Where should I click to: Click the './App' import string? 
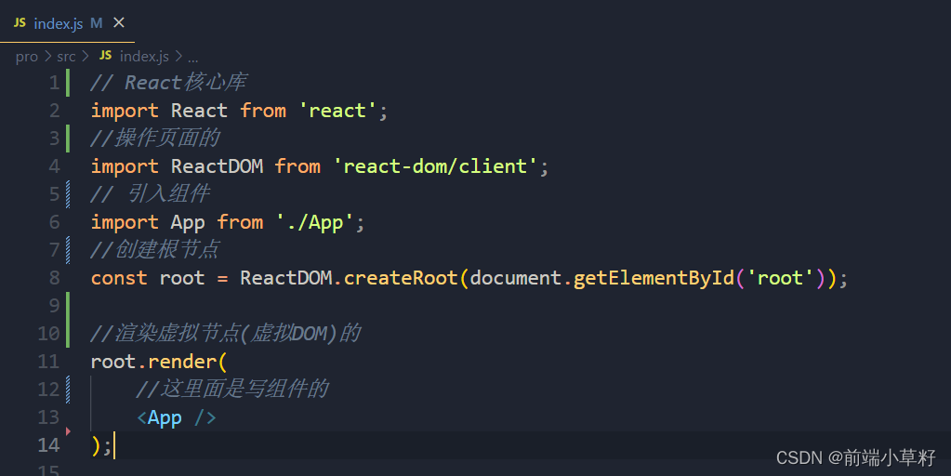tap(315, 222)
